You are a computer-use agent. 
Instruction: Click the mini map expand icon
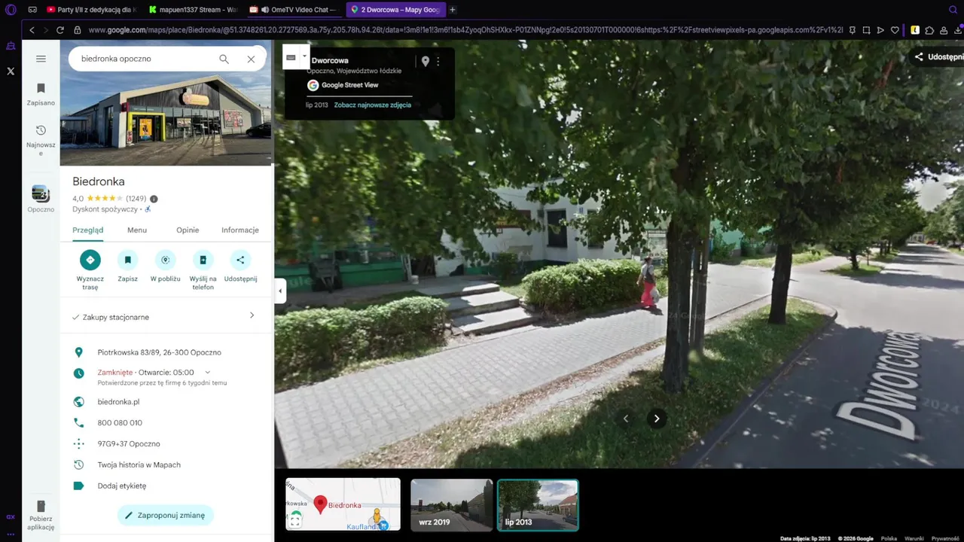[x=295, y=520]
